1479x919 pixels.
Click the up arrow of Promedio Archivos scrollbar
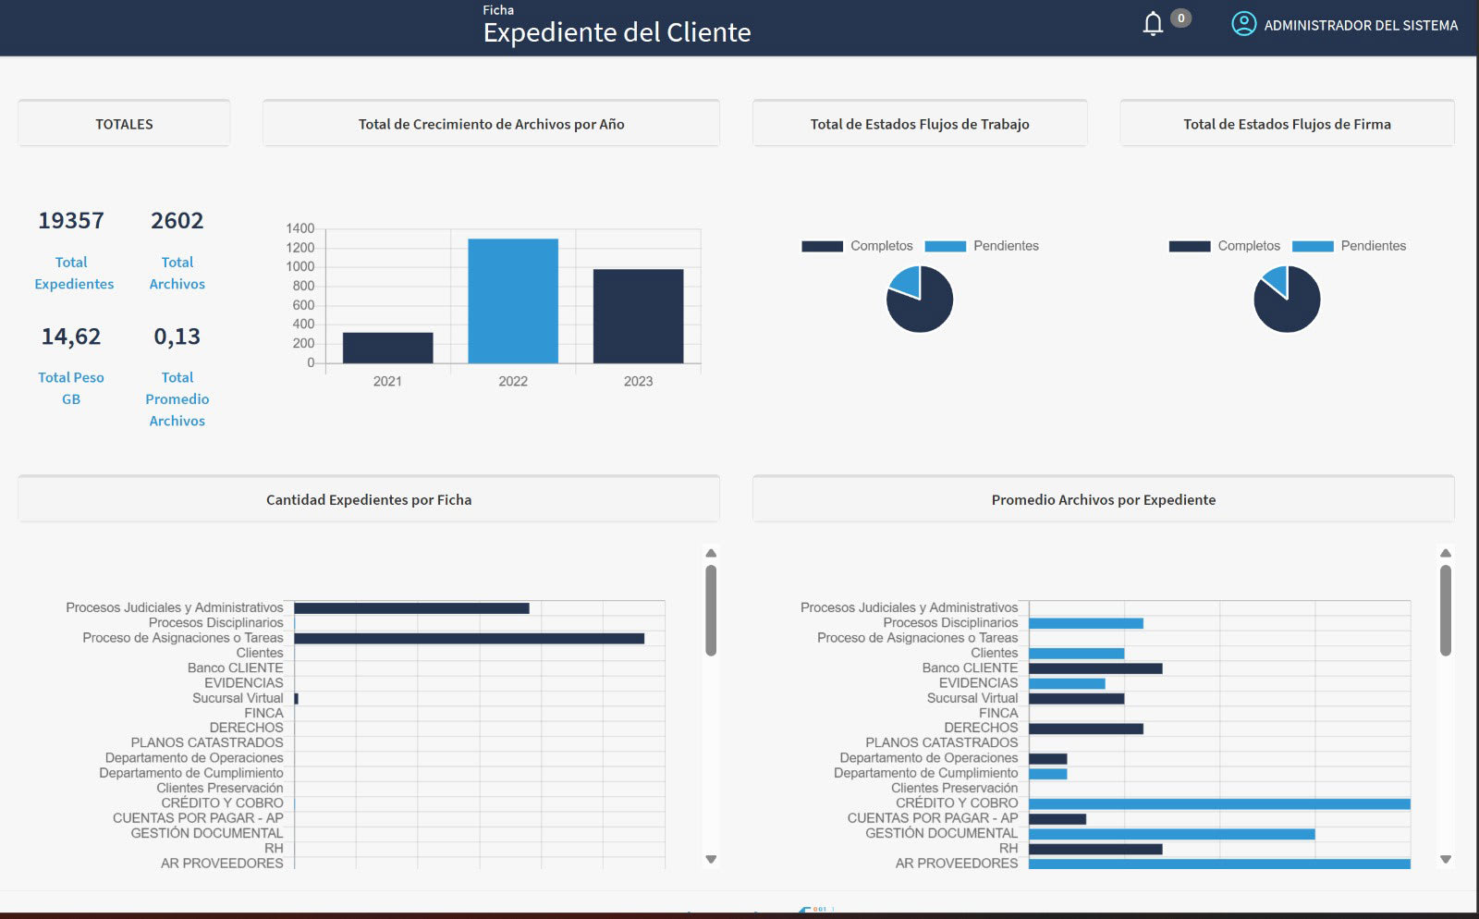click(1446, 553)
